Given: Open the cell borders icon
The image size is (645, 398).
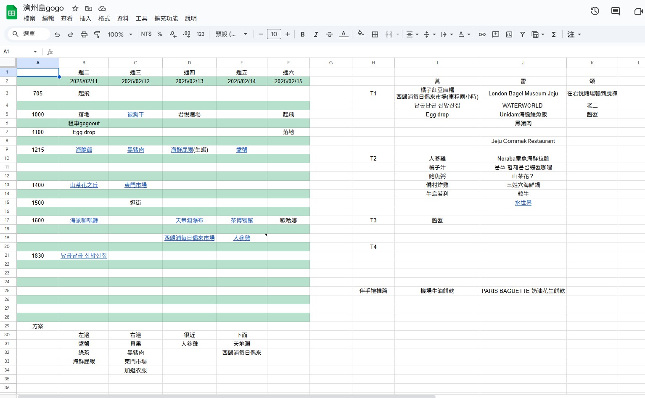Looking at the screenshot, I should pyautogui.click(x=375, y=34).
